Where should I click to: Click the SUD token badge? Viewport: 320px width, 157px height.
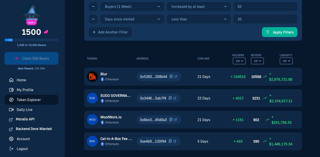(92, 98)
